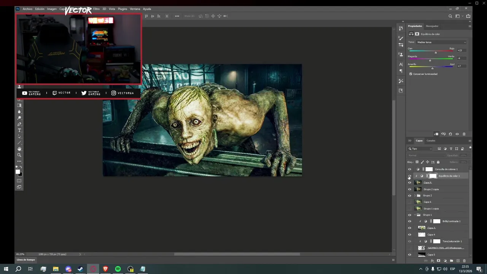Screen dimensions: 487x274
Task: Toggle Conservar luminosidad checkbox
Action: (x=411, y=74)
